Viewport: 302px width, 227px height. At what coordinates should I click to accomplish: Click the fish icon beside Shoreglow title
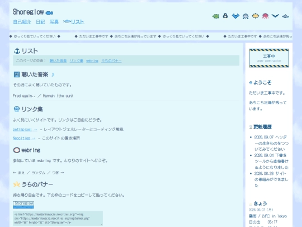click(49, 13)
